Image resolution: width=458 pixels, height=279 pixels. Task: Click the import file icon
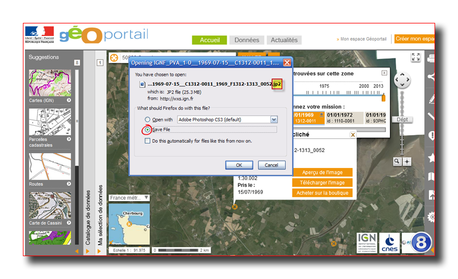432,194
